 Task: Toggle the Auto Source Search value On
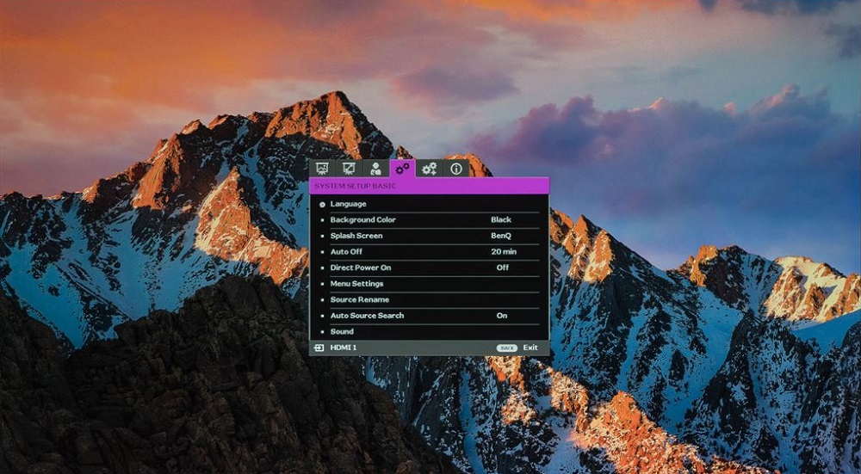pyautogui.click(x=502, y=316)
